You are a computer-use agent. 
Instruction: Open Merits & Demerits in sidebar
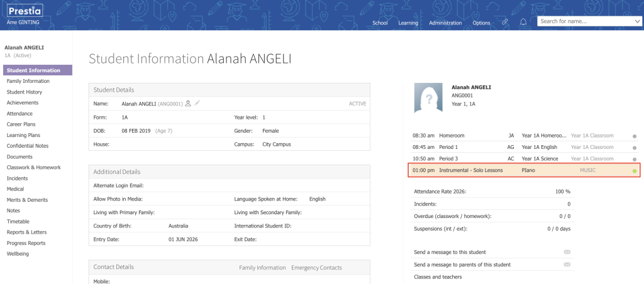click(27, 200)
